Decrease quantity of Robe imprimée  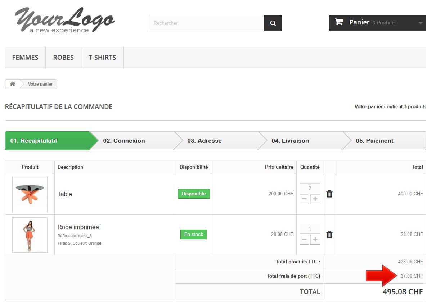coord(304,240)
